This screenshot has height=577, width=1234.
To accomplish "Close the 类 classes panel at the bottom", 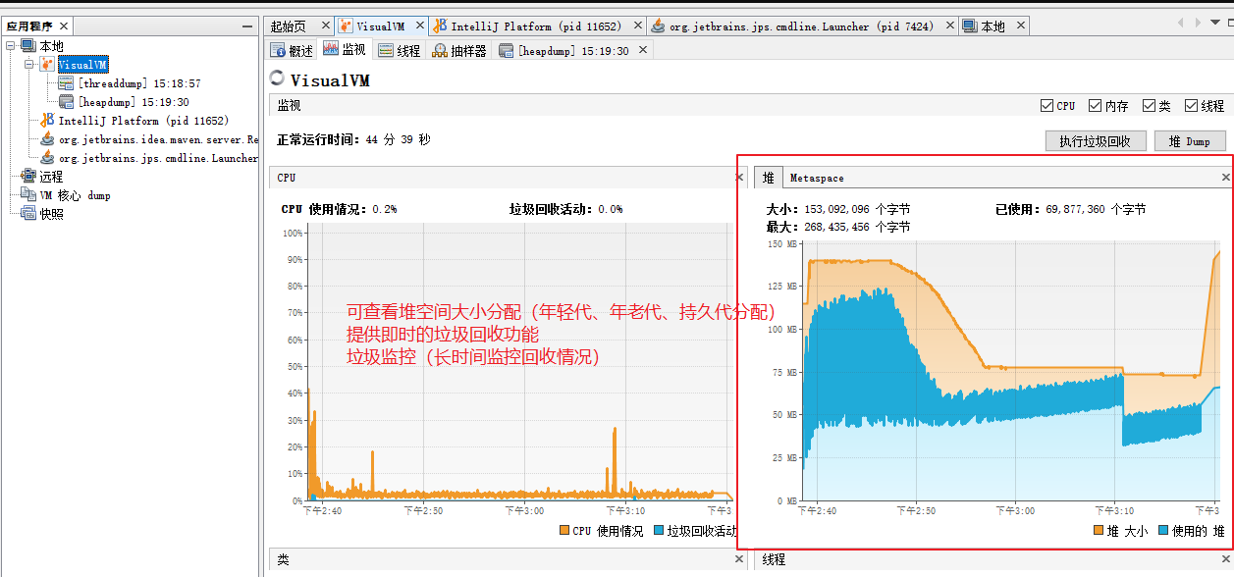I will coord(739,559).
